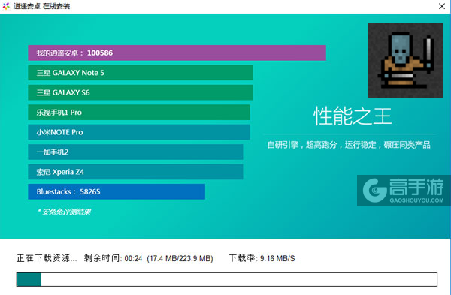451x295 pixels.
Task: Click the 17.4 MB/223.9 MB size text
Action: pos(180,258)
